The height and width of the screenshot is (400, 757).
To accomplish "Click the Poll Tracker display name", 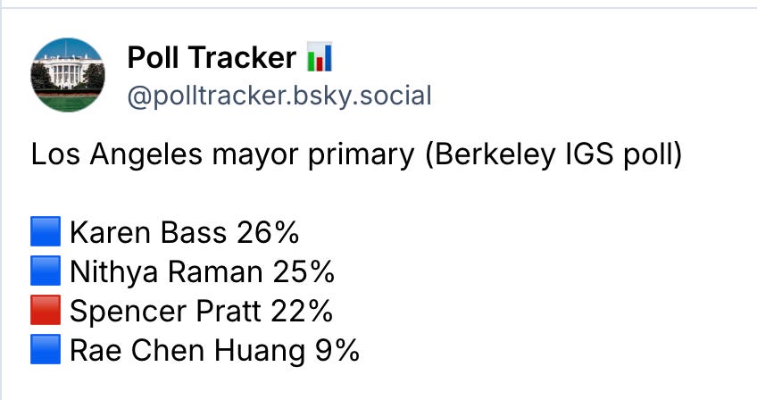I will 212,57.
